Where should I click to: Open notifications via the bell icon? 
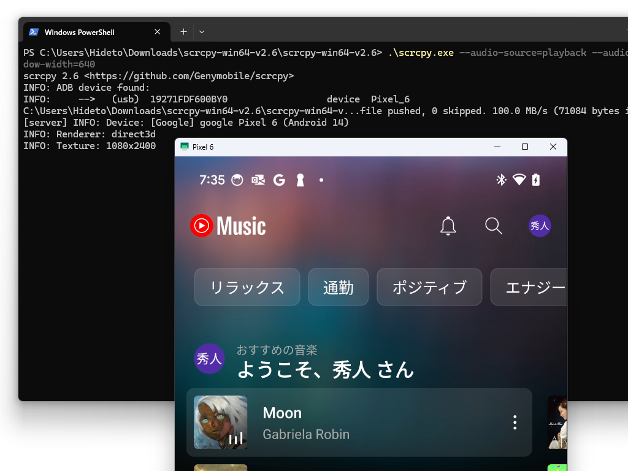(448, 226)
